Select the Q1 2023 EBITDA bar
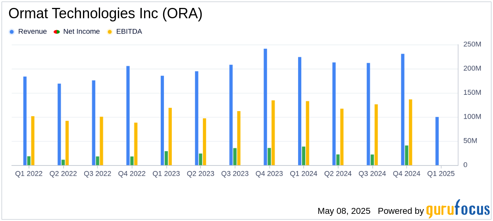 click(170, 136)
